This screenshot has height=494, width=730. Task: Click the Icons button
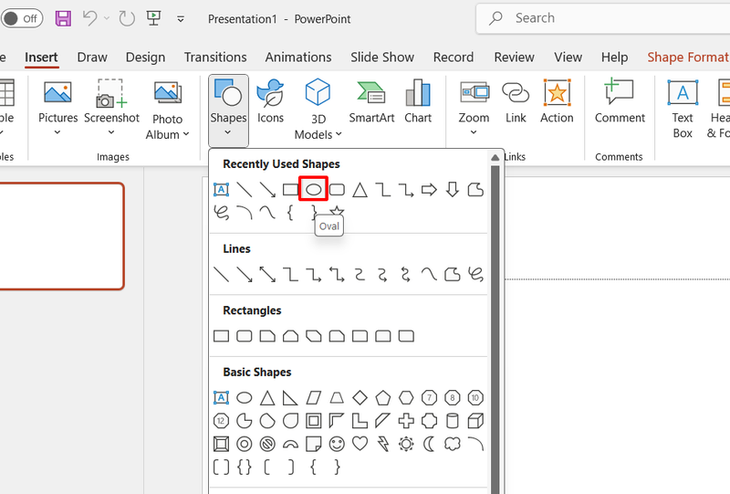pyautogui.click(x=270, y=102)
